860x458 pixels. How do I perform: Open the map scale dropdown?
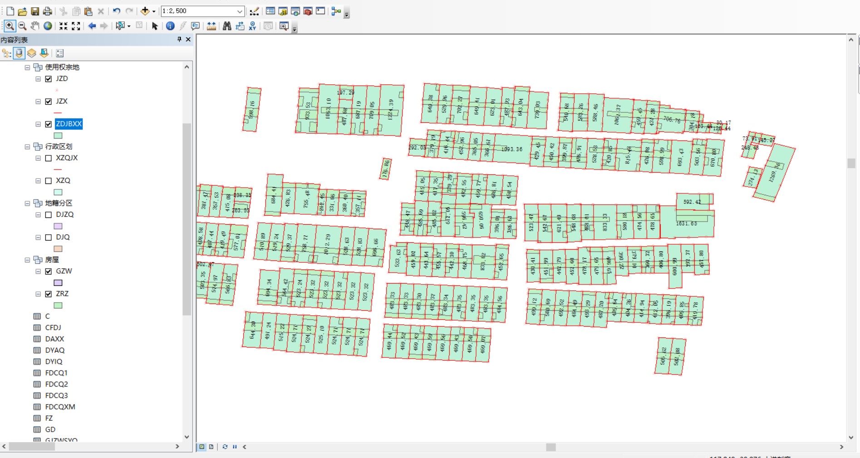point(240,11)
